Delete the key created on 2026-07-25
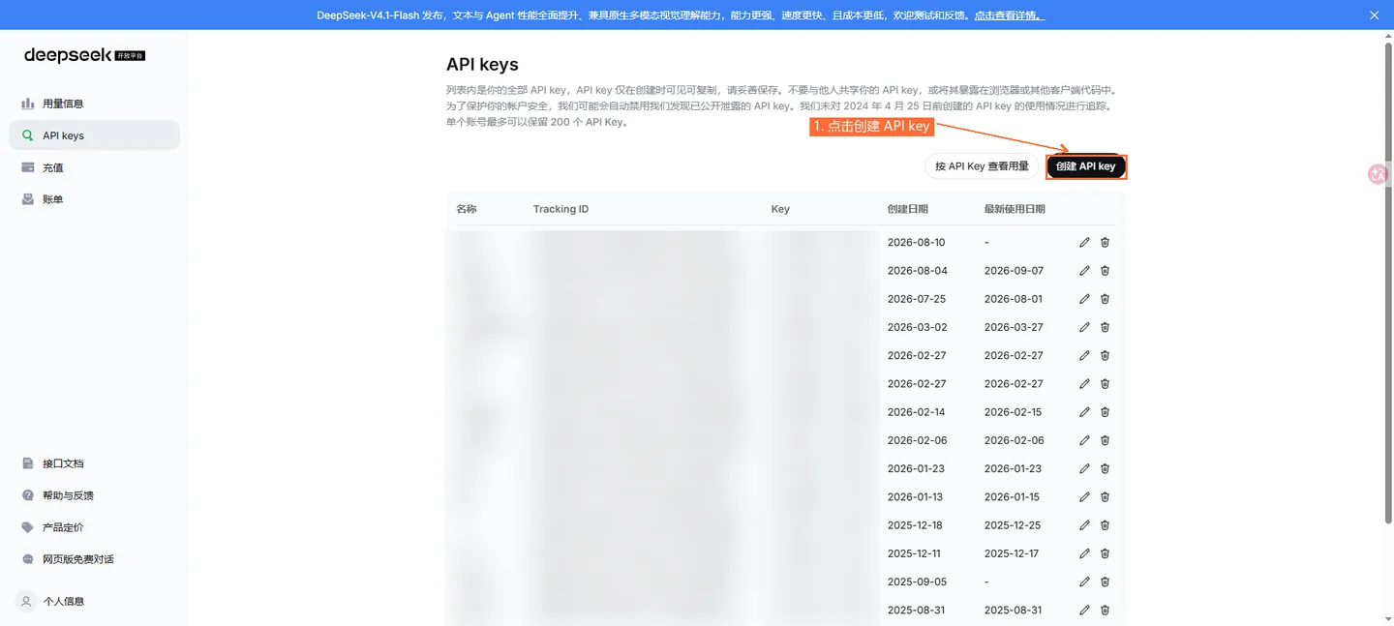 click(x=1105, y=299)
